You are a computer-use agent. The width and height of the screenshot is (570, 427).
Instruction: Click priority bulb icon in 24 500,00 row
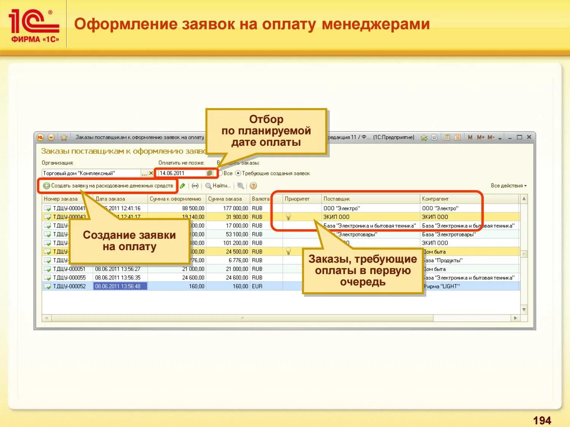point(288,251)
